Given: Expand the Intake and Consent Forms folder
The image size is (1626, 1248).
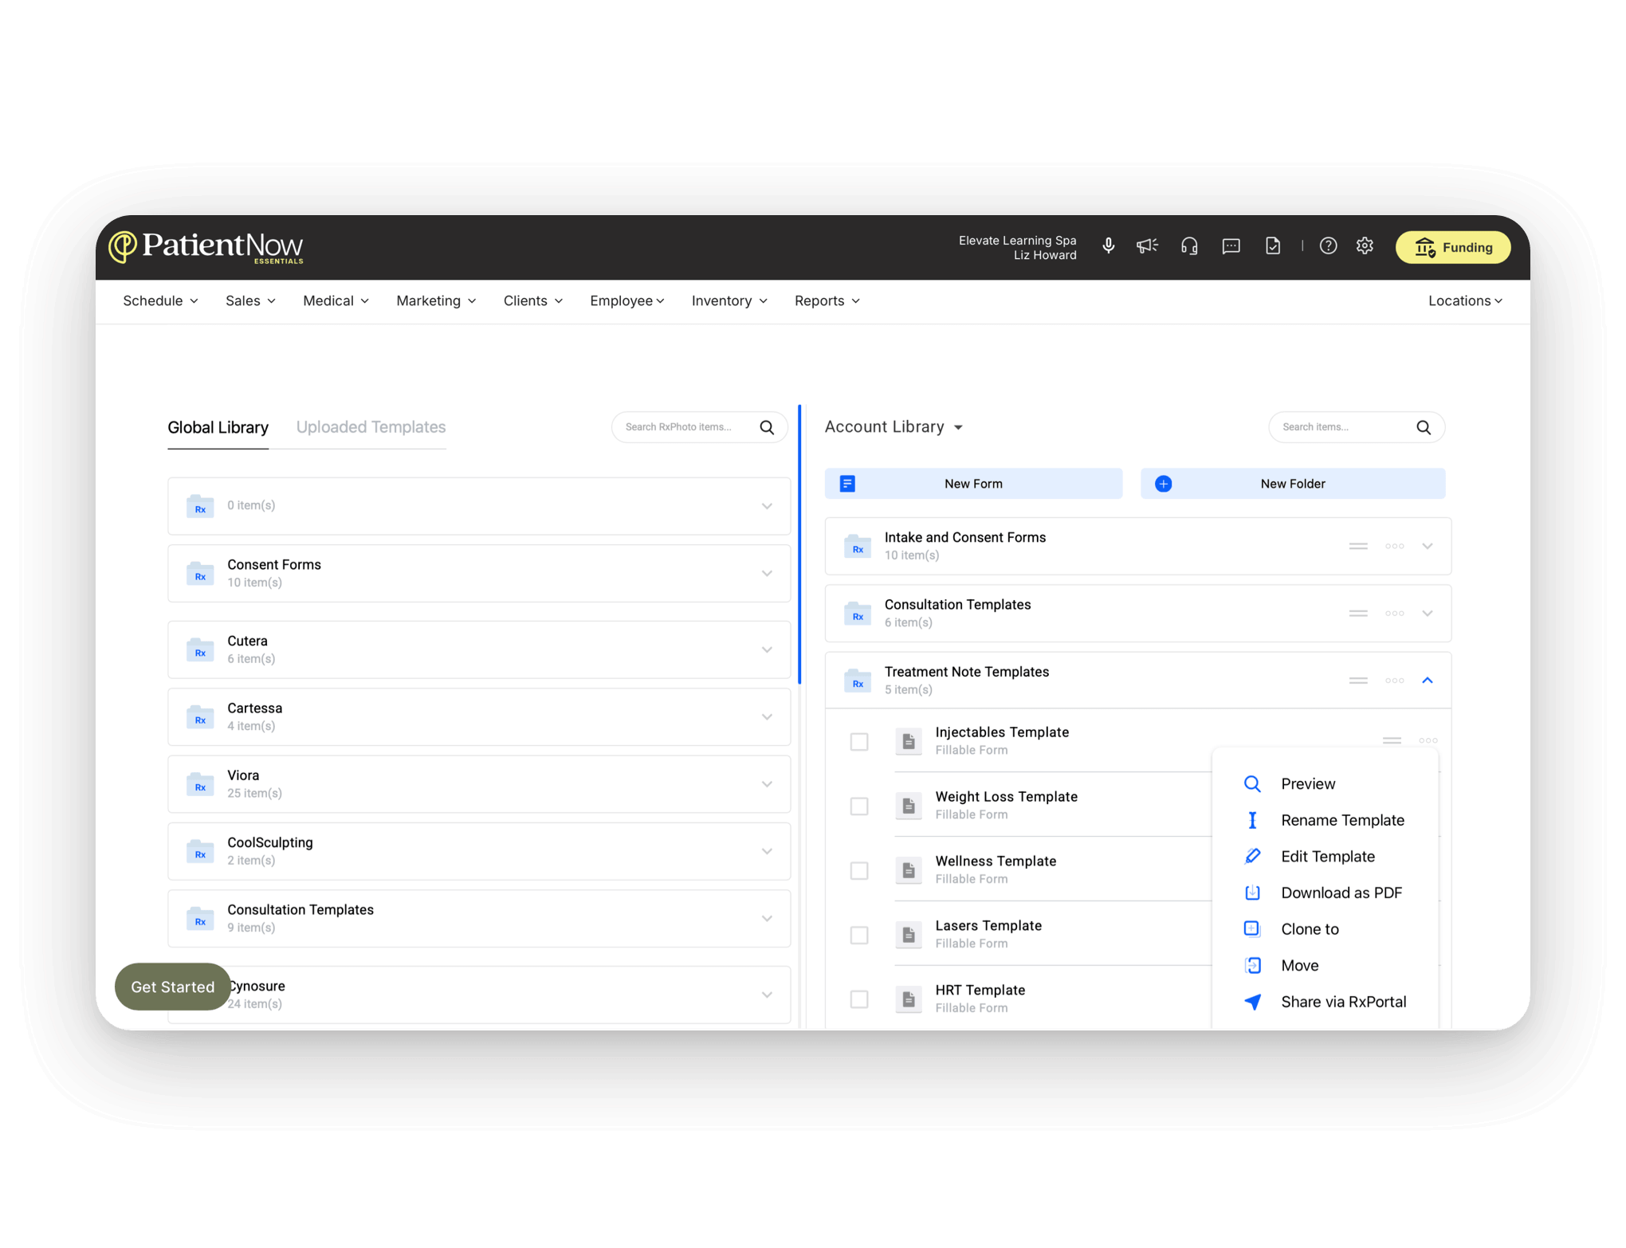Looking at the screenshot, I should tap(1428, 547).
